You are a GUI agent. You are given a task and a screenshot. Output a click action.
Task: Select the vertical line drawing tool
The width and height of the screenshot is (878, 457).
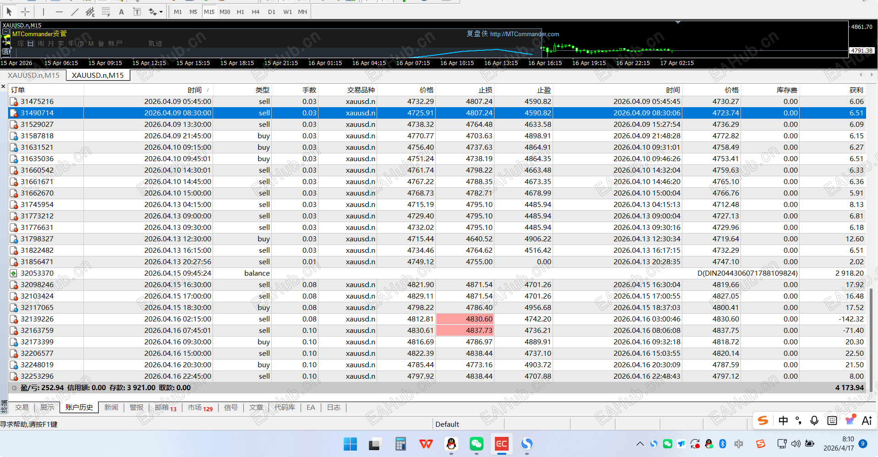44,12
